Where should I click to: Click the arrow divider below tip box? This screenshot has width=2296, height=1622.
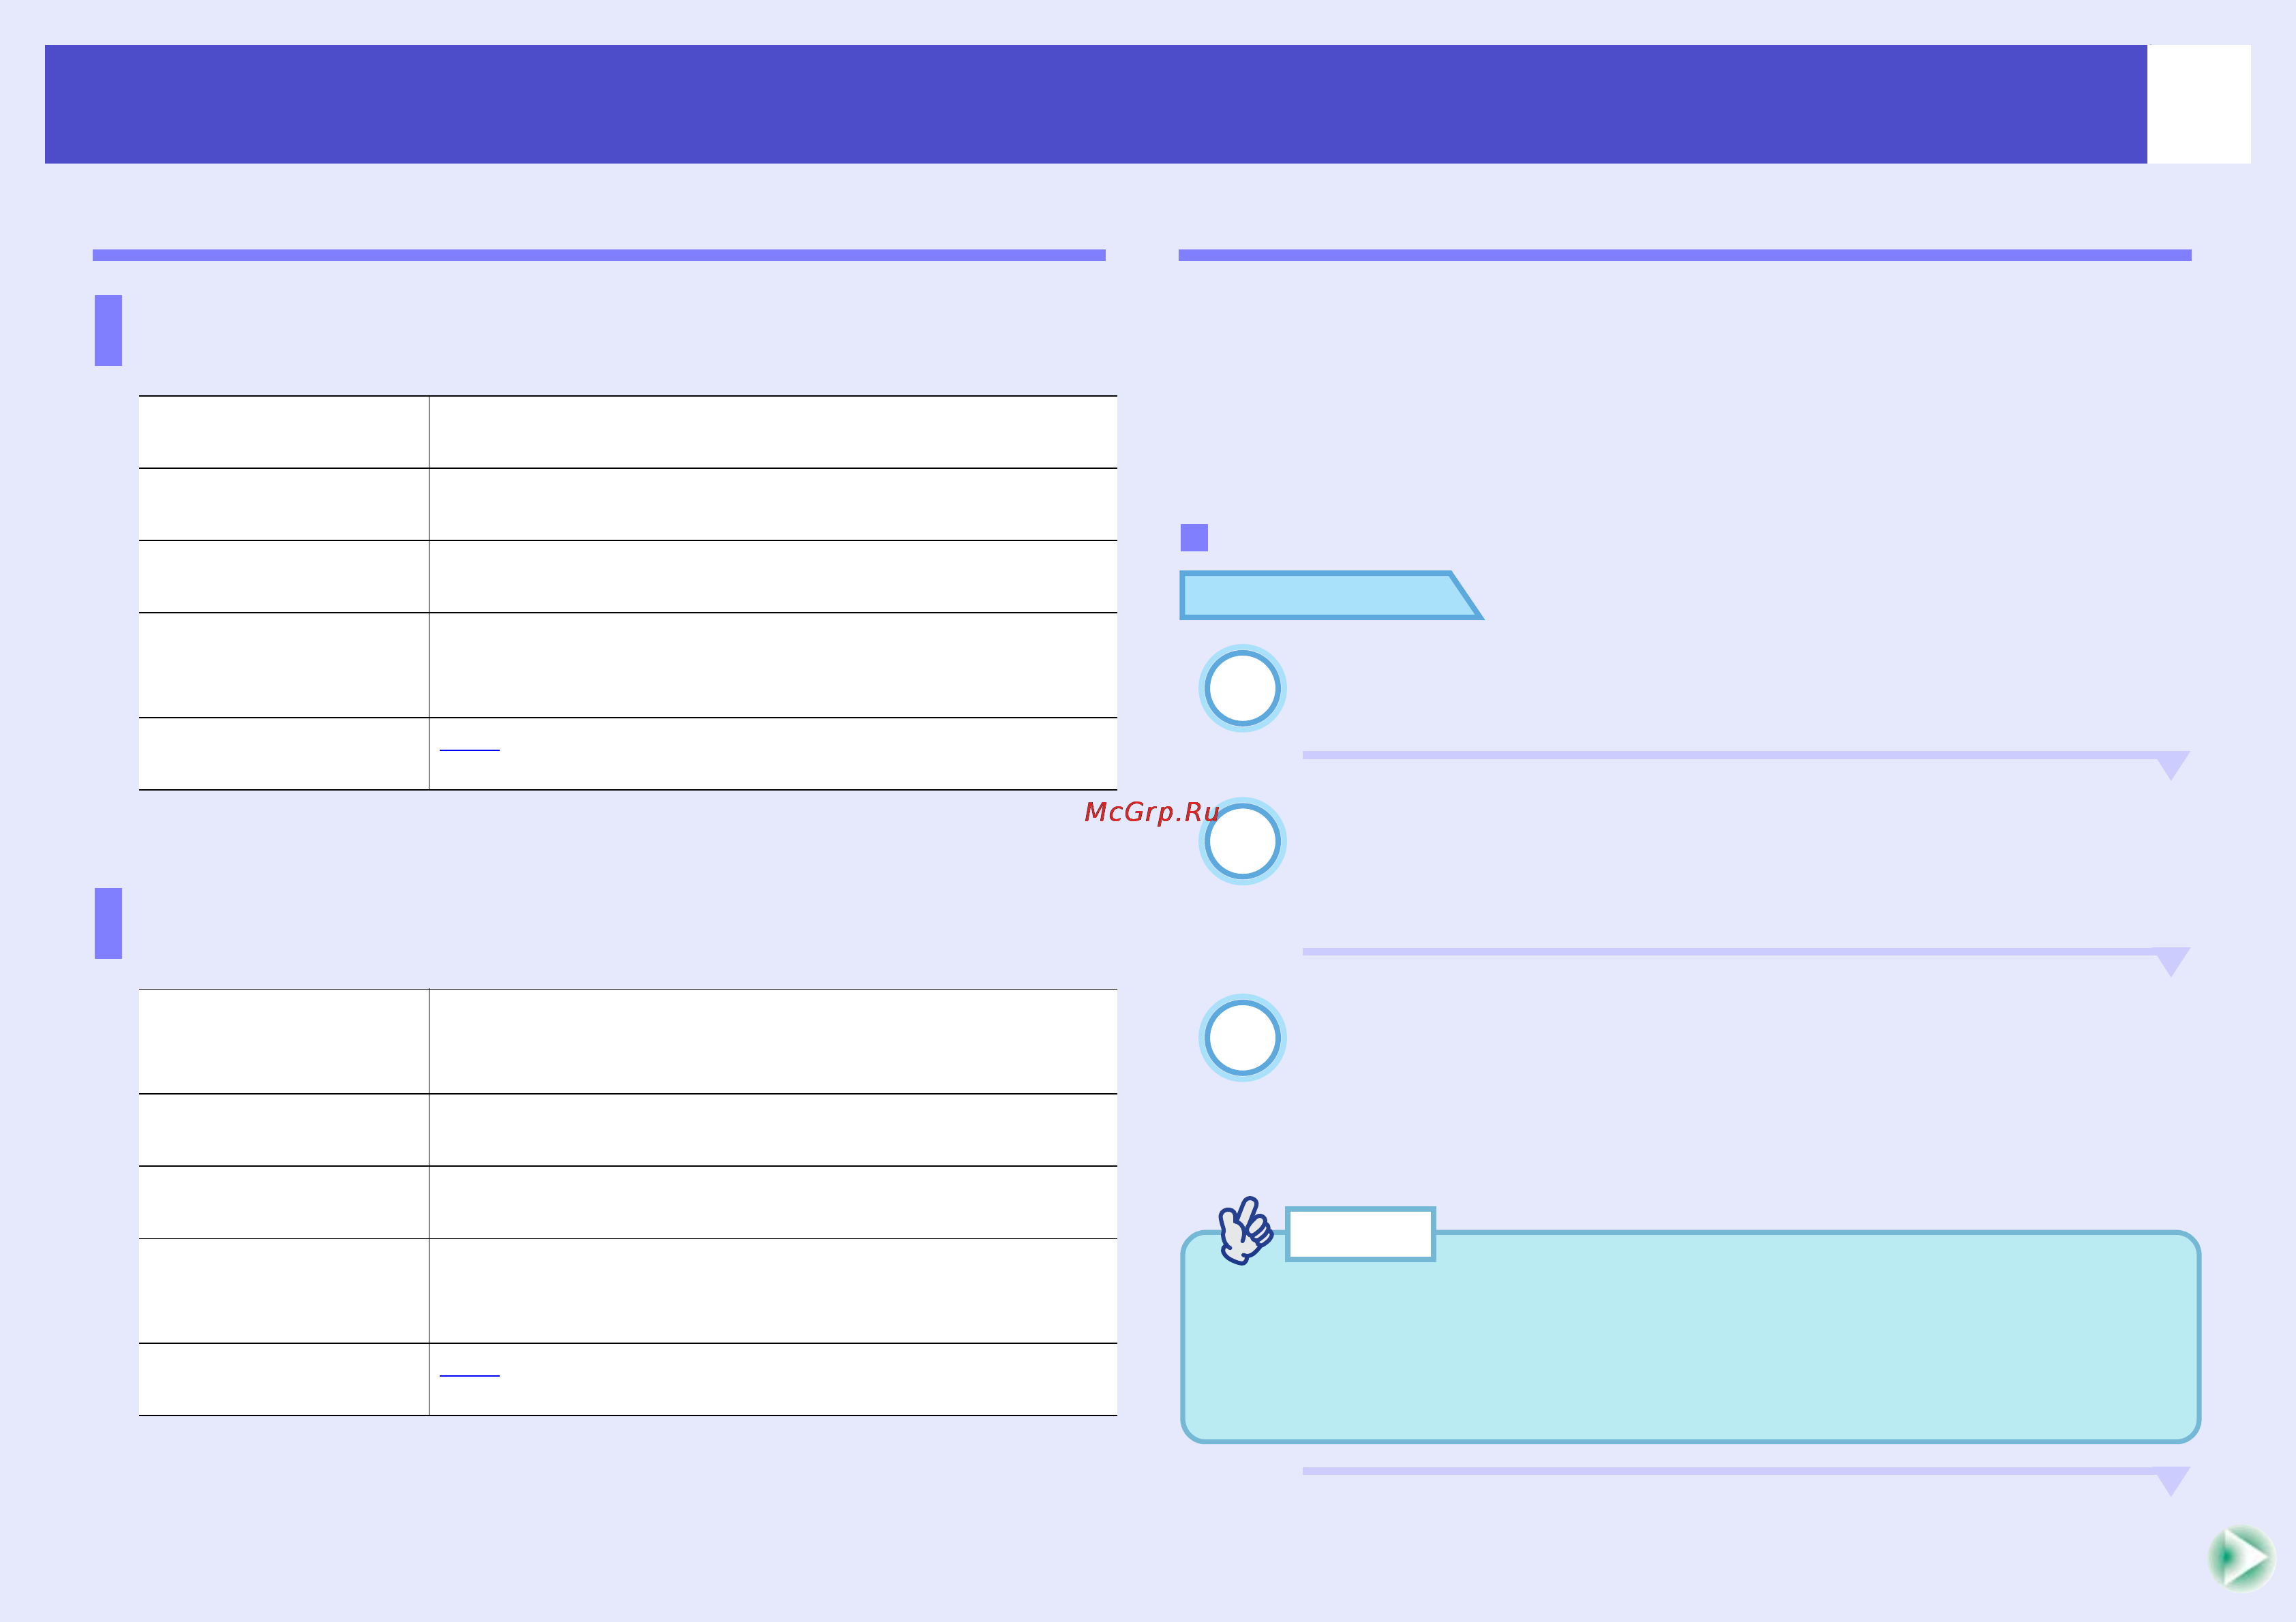pyautogui.click(x=1746, y=1480)
